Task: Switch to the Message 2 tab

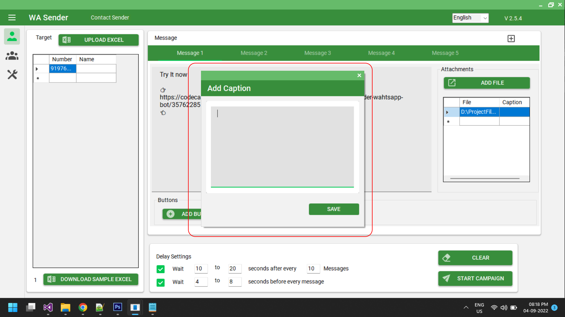Action: [254, 53]
